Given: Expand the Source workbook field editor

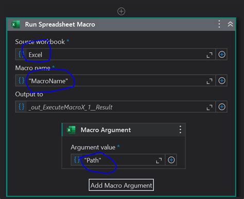Looking at the screenshot, I should [x=210, y=55].
